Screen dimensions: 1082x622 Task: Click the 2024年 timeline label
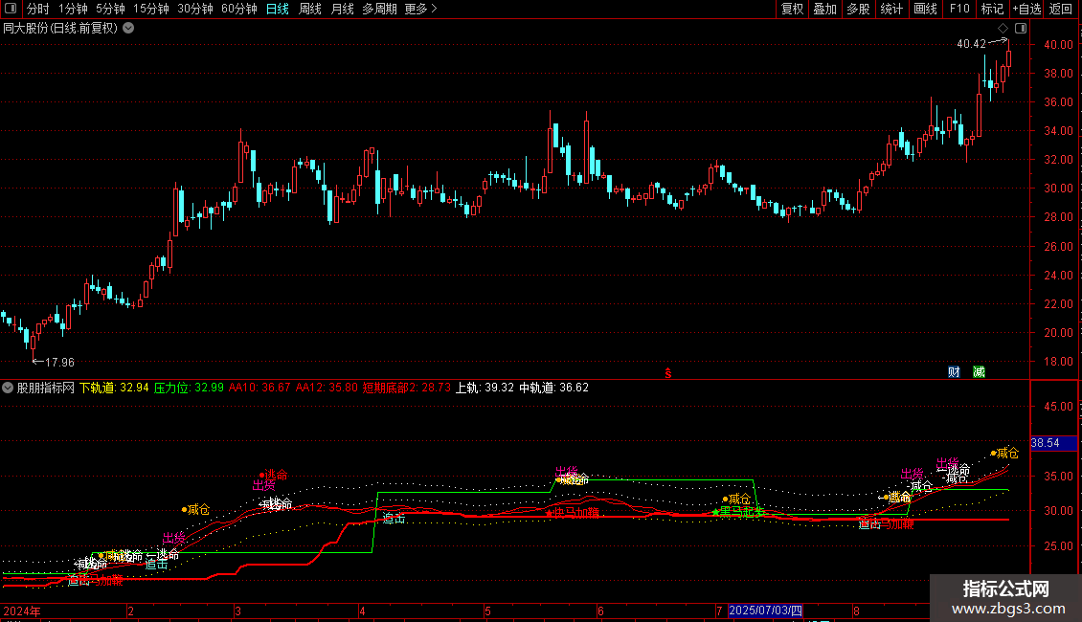pos(22,611)
